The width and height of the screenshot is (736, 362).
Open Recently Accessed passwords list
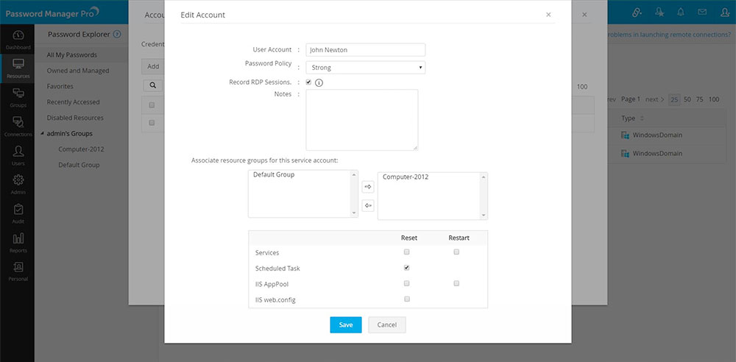(x=73, y=102)
